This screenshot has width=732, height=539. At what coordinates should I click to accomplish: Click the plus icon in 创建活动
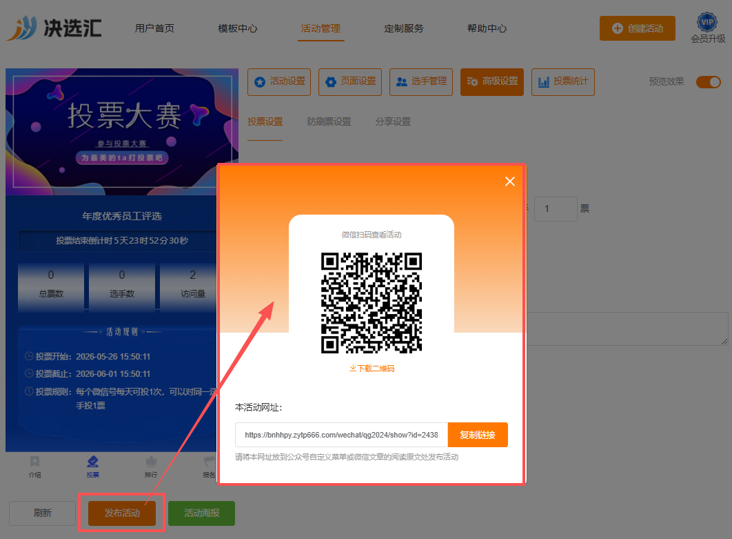(618, 28)
